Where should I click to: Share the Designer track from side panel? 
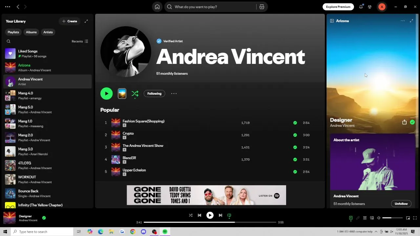pyautogui.click(x=404, y=122)
